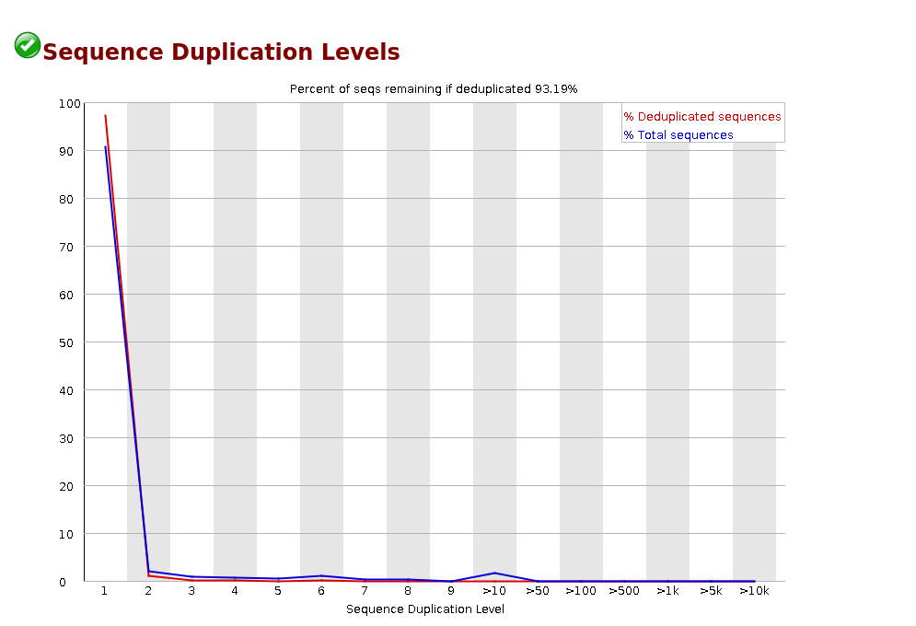
Task: Click x-axis label >1k
Action: coord(667,591)
